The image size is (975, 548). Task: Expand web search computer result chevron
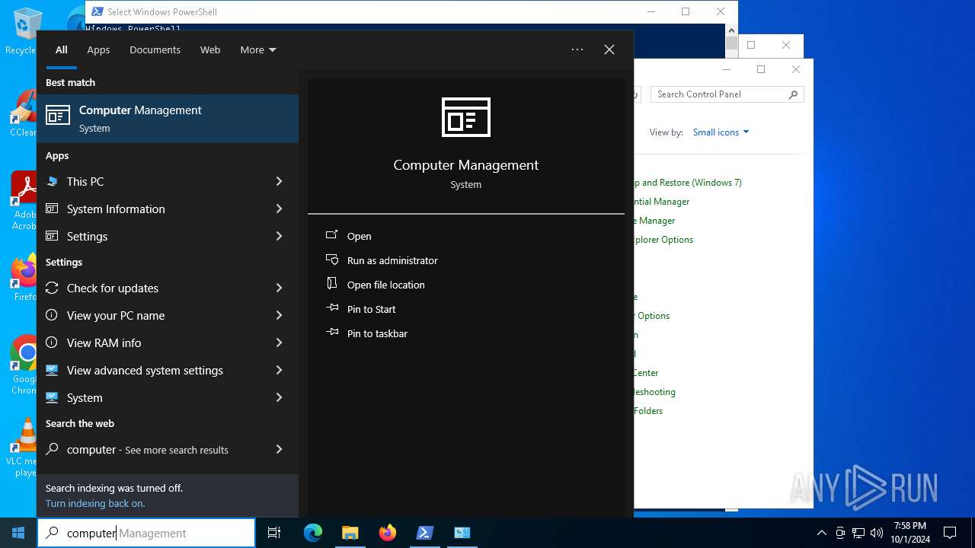tap(279, 449)
